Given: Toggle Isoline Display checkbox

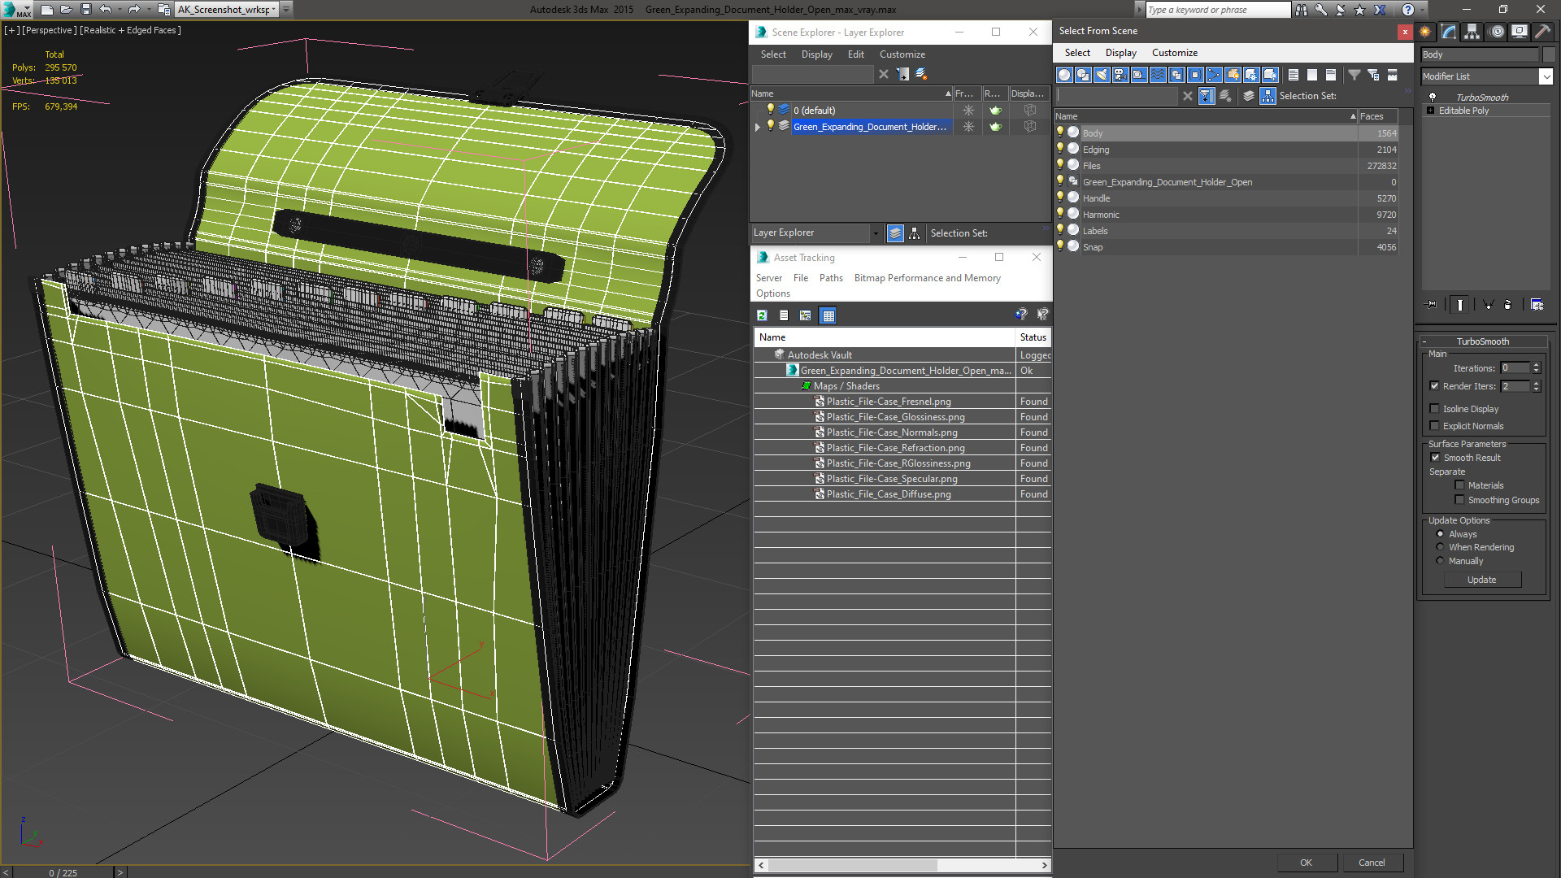Looking at the screenshot, I should pos(1435,409).
